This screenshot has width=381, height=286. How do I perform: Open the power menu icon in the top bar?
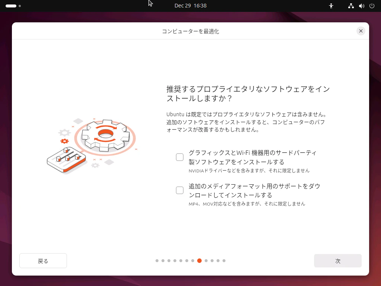click(x=372, y=6)
